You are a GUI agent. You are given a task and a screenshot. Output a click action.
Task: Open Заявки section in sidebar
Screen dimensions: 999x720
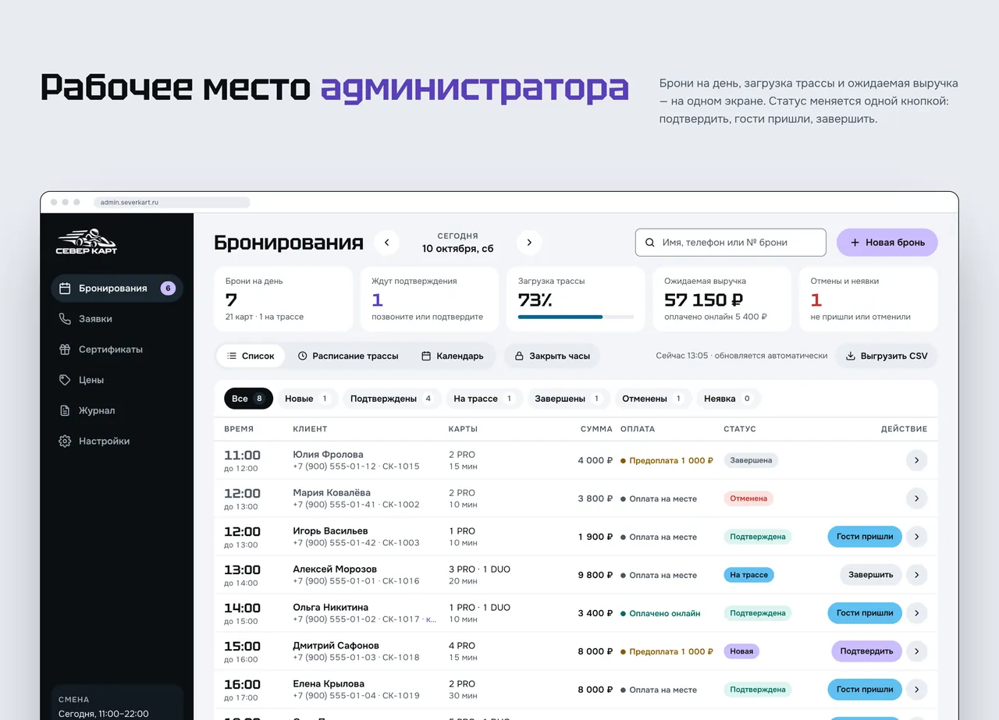[x=117, y=319]
